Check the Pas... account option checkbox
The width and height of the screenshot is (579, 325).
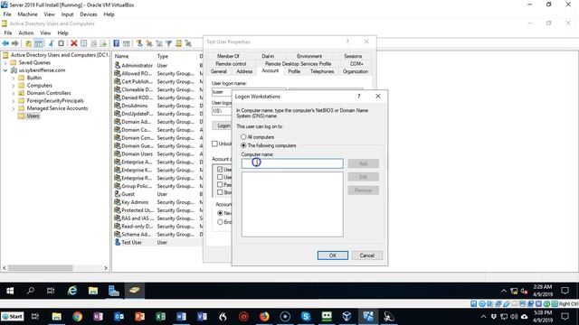pos(220,184)
